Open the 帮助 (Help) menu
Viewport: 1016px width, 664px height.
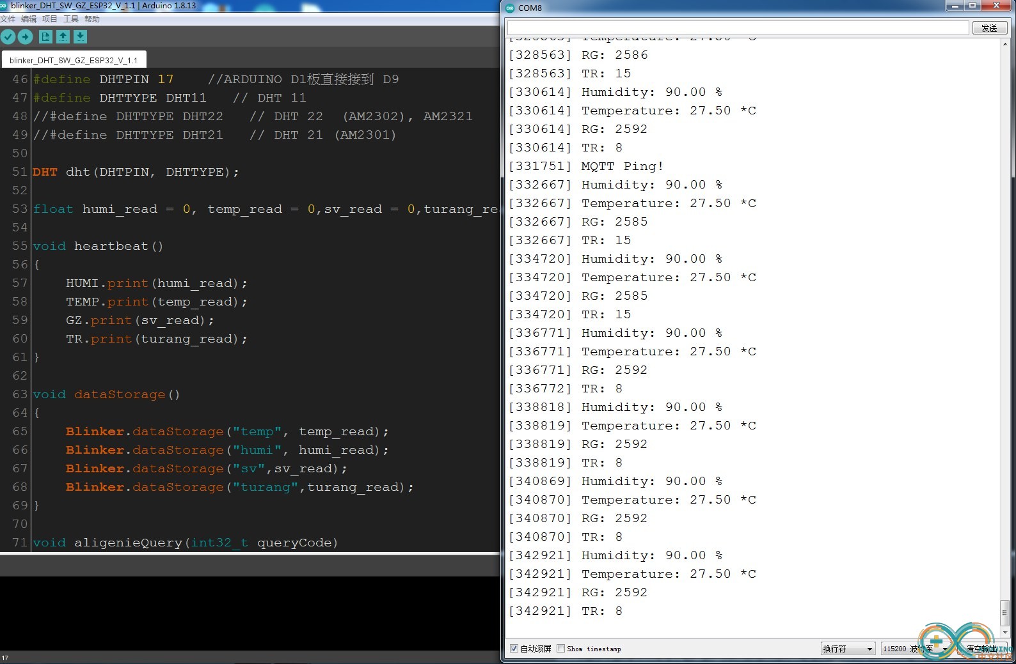point(92,19)
